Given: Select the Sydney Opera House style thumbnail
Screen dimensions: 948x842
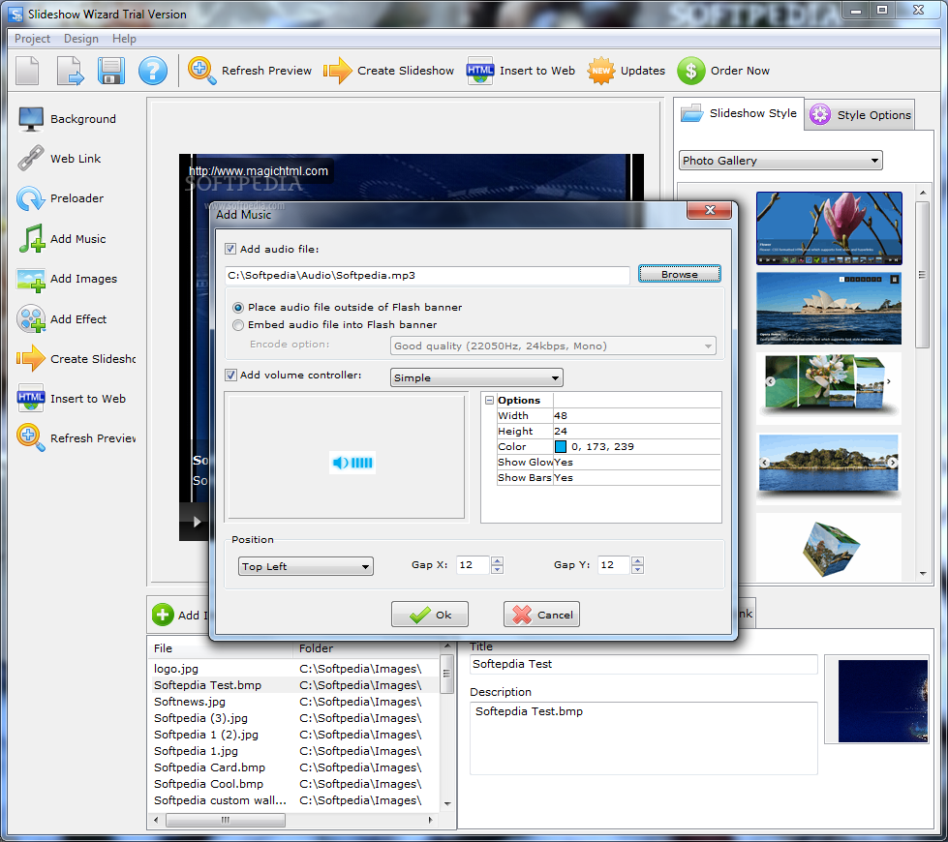Looking at the screenshot, I should click(829, 309).
